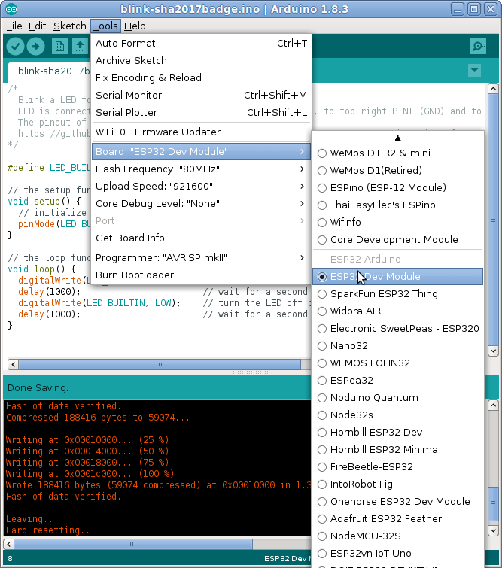Open the Help menu
The height and width of the screenshot is (568, 502).
pyautogui.click(x=135, y=26)
